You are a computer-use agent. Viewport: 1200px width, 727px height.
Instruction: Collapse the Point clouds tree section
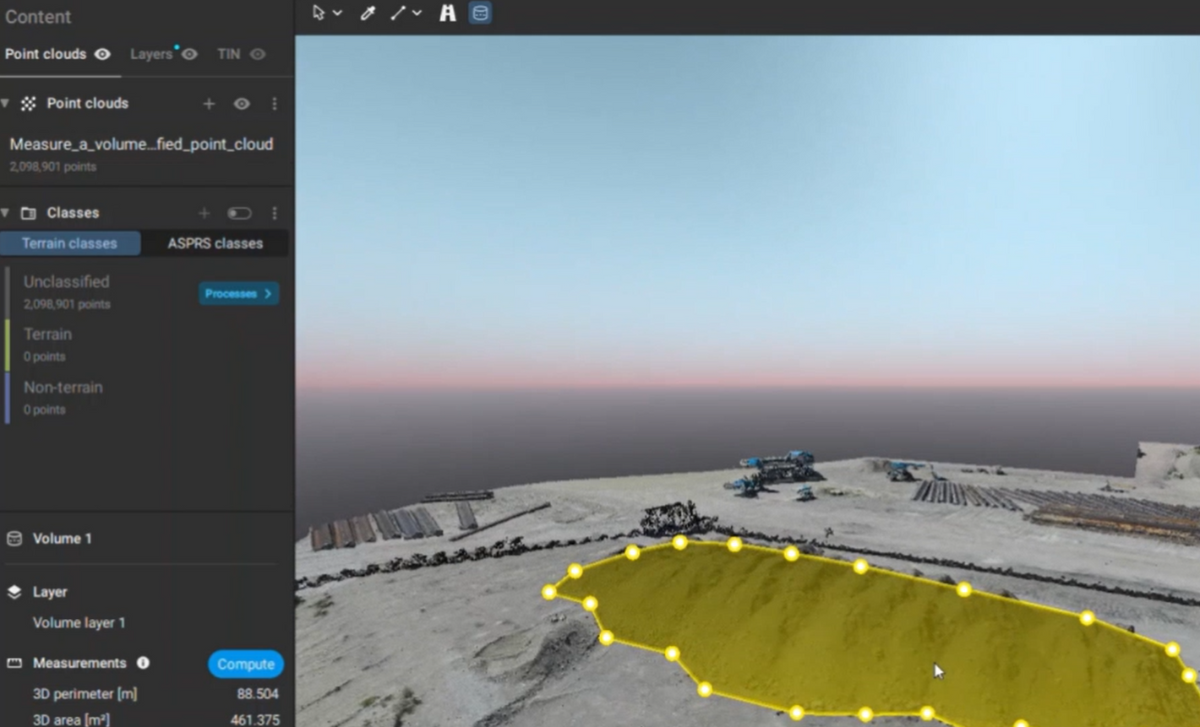pos(6,103)
